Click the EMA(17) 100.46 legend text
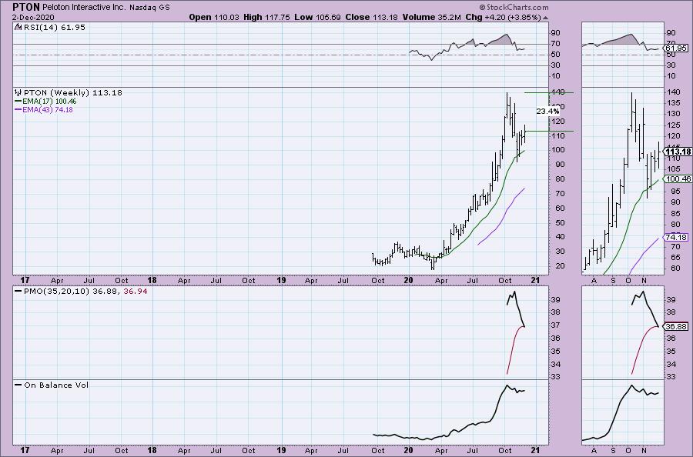The image size is (693, 457). point(49,101)
